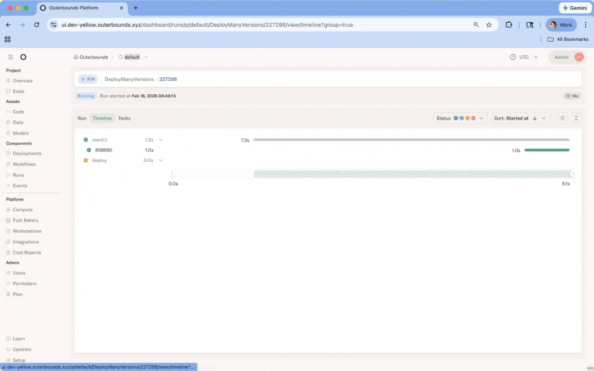Click the gray start step duration bar
This screenshot has height=371, width=594.
click(411, 140)
